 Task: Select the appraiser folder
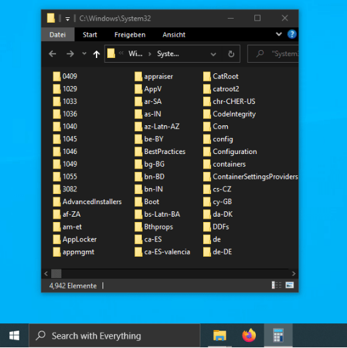pyautogui.click(x=154, y=76)
